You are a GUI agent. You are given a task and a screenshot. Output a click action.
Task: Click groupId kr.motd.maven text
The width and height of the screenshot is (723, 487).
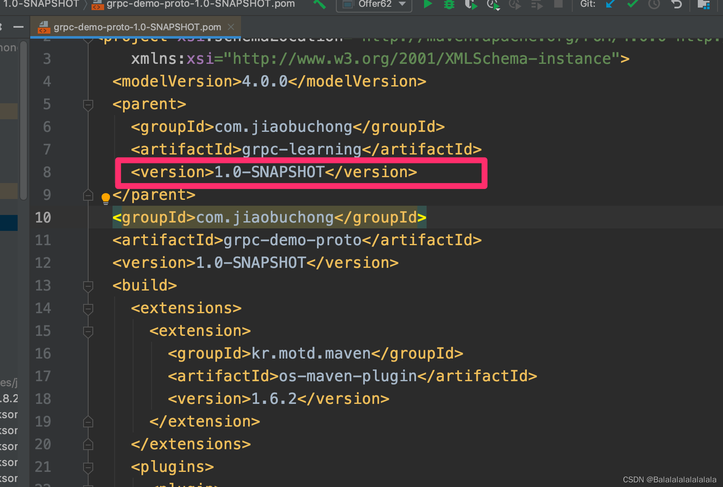click(x=311, y=353)
